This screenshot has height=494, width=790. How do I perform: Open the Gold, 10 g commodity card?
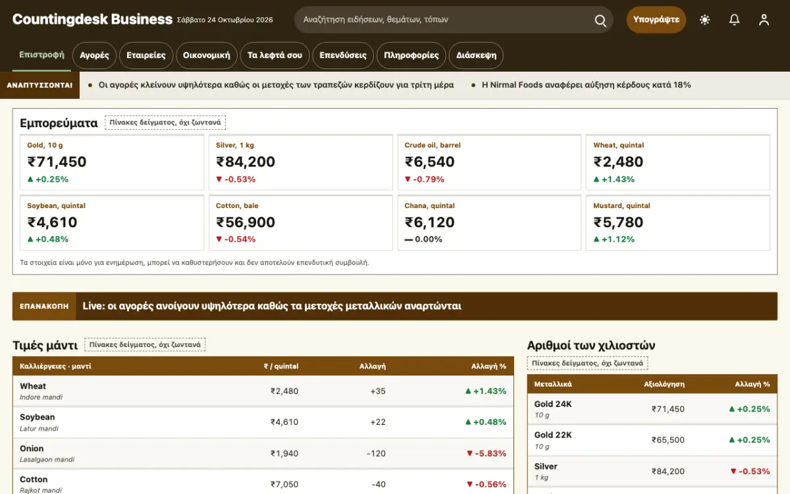tap(112, 162)
